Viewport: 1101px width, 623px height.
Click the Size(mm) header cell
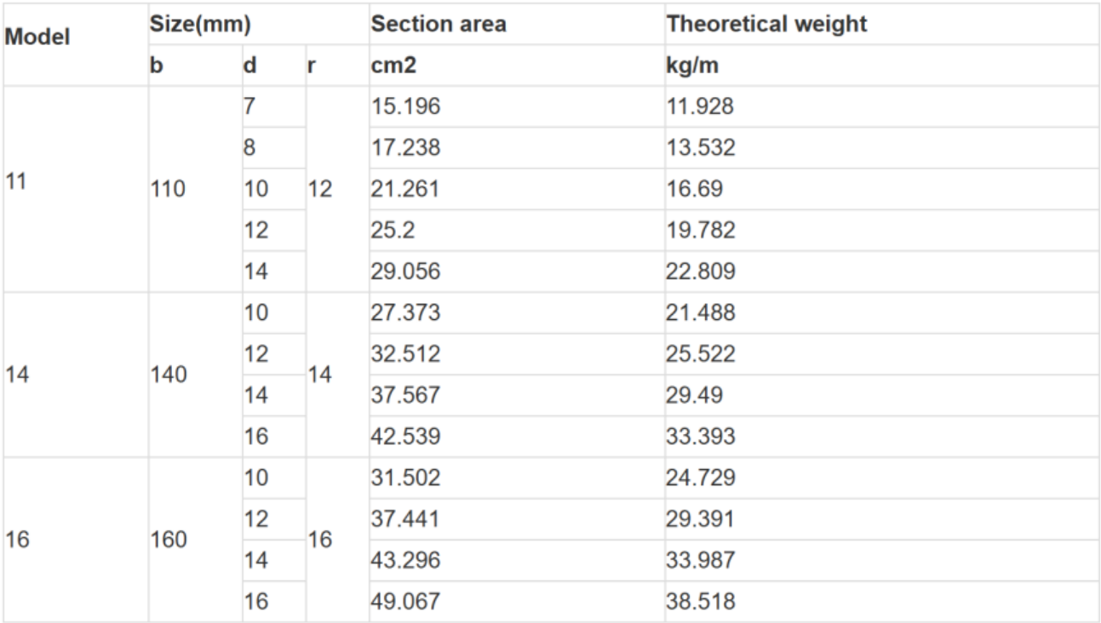point(200,25)
